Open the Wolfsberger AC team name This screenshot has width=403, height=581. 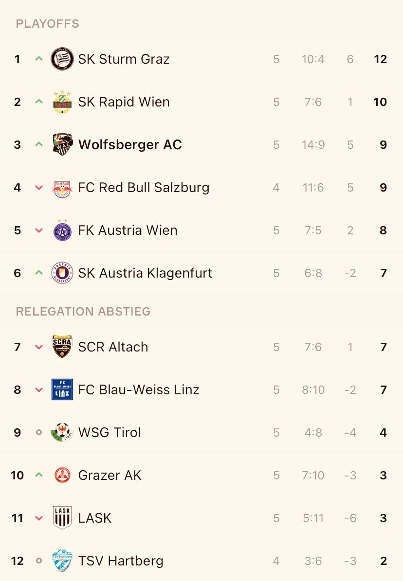pyautogui.click(x=130, y=144)
